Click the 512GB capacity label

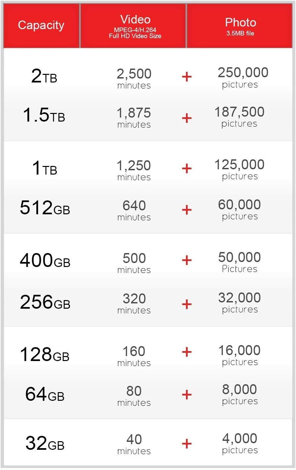click(45, 208)
